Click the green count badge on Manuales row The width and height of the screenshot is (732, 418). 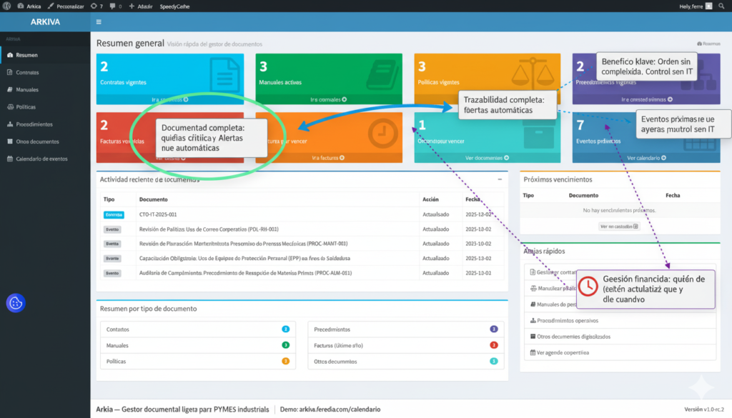tap(286, 345)
